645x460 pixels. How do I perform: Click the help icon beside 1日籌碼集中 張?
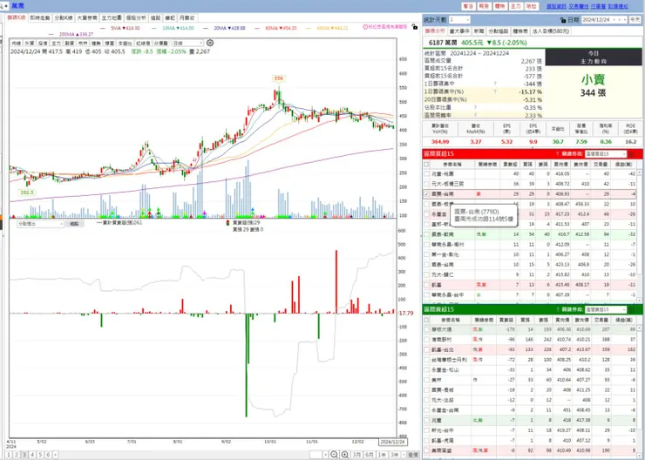(x=495, y=84)
